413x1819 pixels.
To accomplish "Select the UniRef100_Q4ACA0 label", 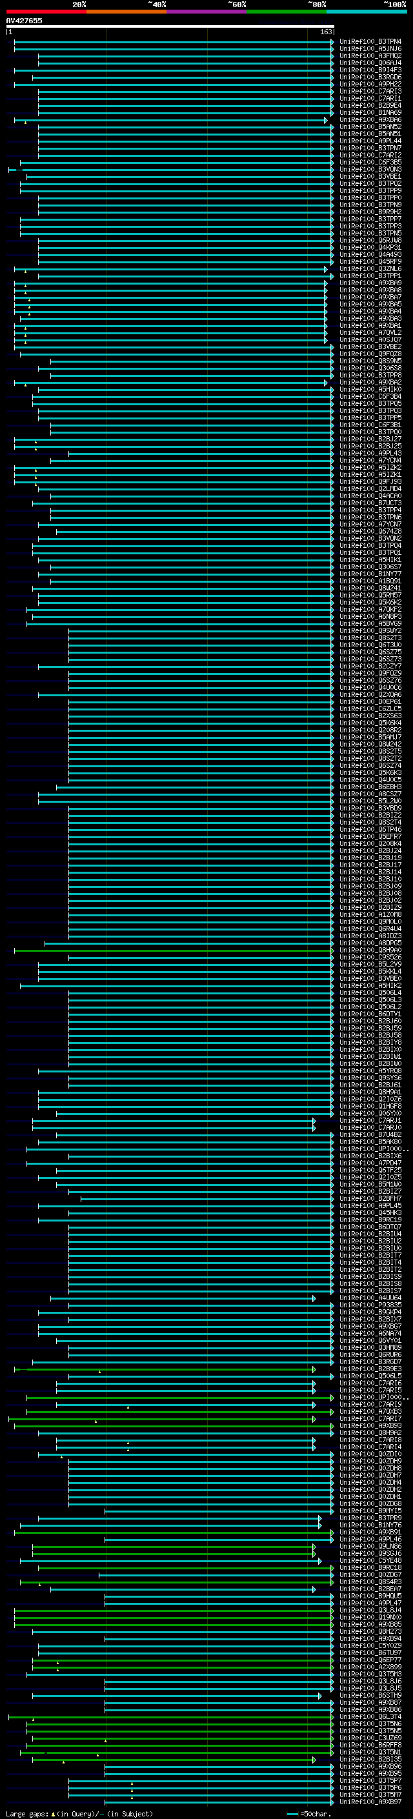I will pos(370,496).
